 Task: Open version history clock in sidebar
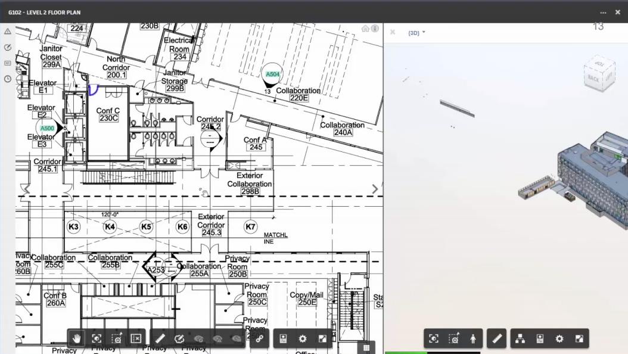[x=8, y=79]
